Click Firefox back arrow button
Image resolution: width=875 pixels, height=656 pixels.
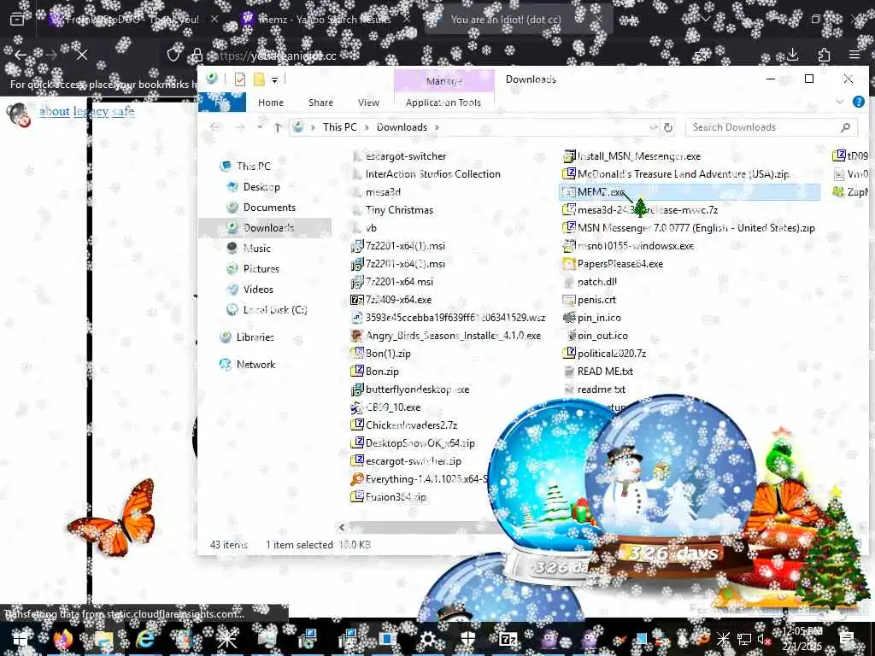21,55
